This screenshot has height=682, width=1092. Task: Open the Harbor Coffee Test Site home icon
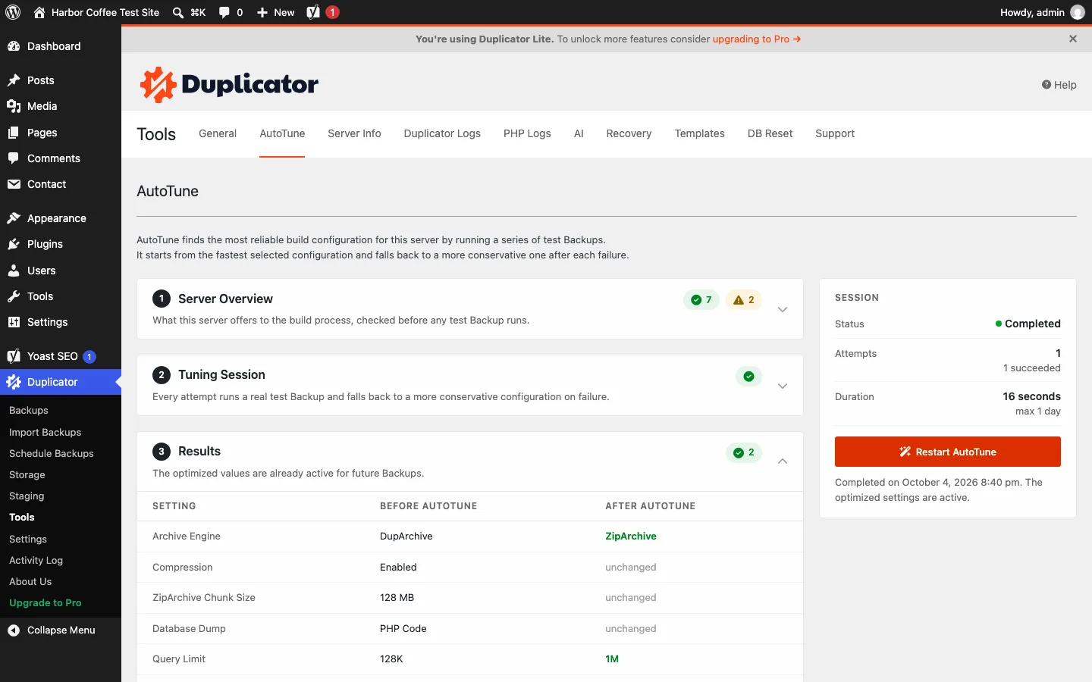click(39, 12)
